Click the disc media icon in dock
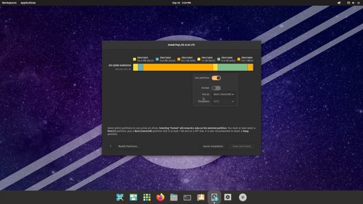This screenshot has height=204, width=363. pyautogui.click(x=243, y=197)
